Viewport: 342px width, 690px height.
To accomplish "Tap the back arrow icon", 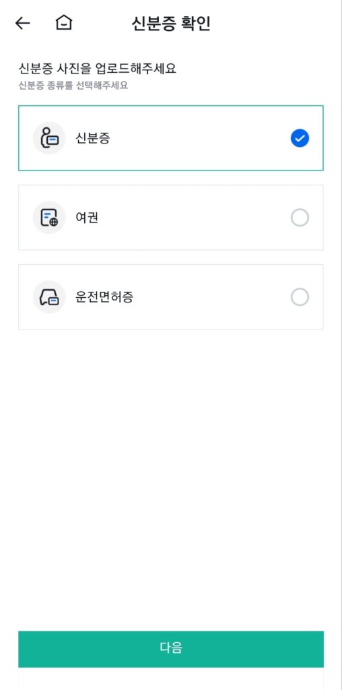I will [x=22, y=24].
